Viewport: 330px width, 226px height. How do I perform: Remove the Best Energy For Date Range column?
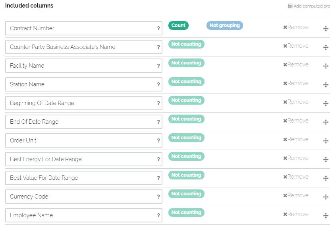tap(296, 158)
